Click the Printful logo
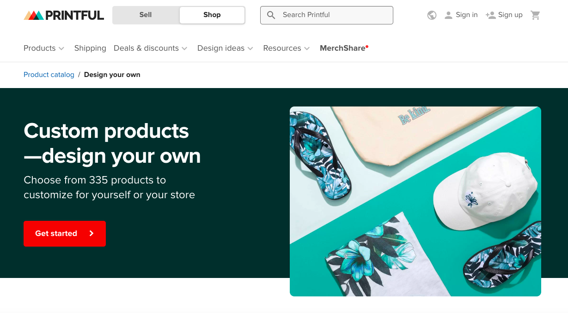The height and width of the screenshot is (313, 568). (64, 15)
